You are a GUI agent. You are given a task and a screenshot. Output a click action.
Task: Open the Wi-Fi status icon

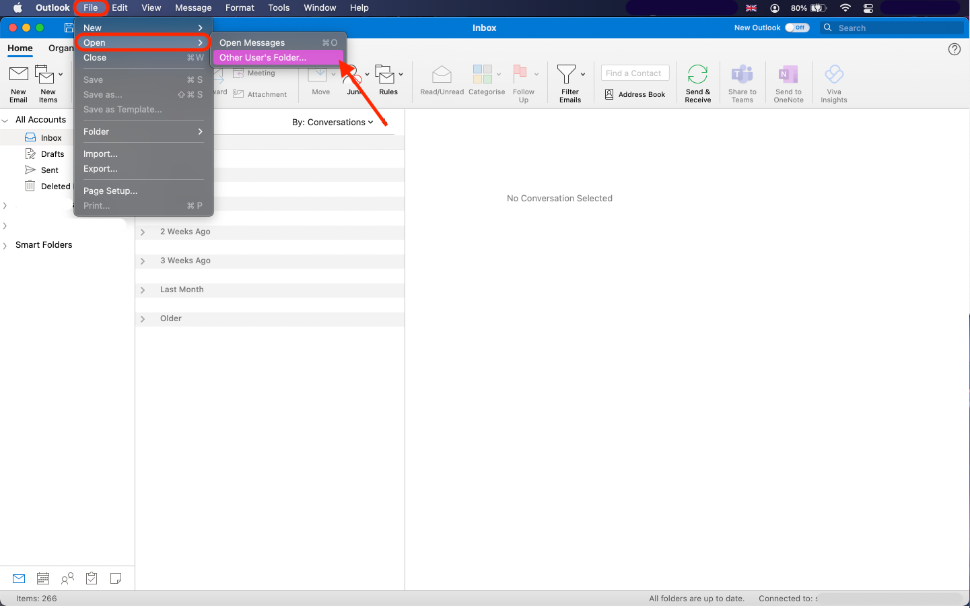(845, 8)
